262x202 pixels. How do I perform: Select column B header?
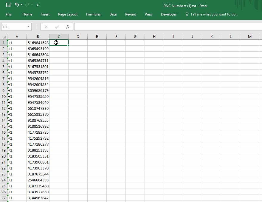(38, 37)
